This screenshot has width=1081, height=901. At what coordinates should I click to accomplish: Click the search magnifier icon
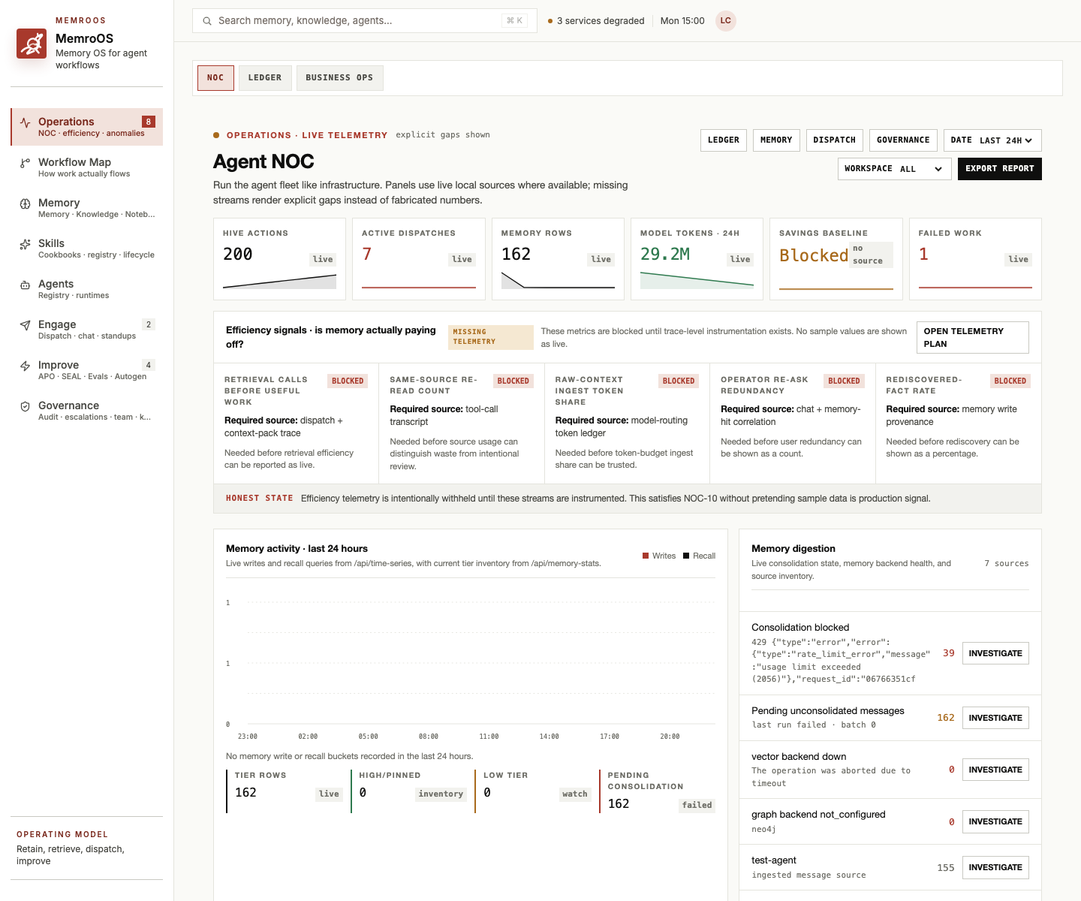click(x=207, y=21)
